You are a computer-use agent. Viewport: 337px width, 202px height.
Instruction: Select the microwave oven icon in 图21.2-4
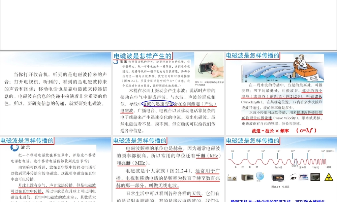248,177
